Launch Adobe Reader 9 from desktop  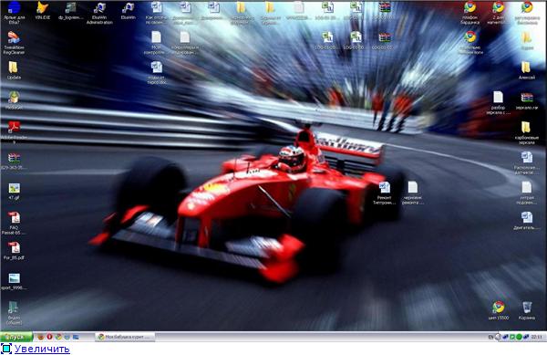point(14,132)
